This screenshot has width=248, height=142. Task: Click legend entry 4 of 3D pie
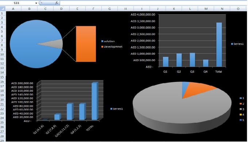242,115
